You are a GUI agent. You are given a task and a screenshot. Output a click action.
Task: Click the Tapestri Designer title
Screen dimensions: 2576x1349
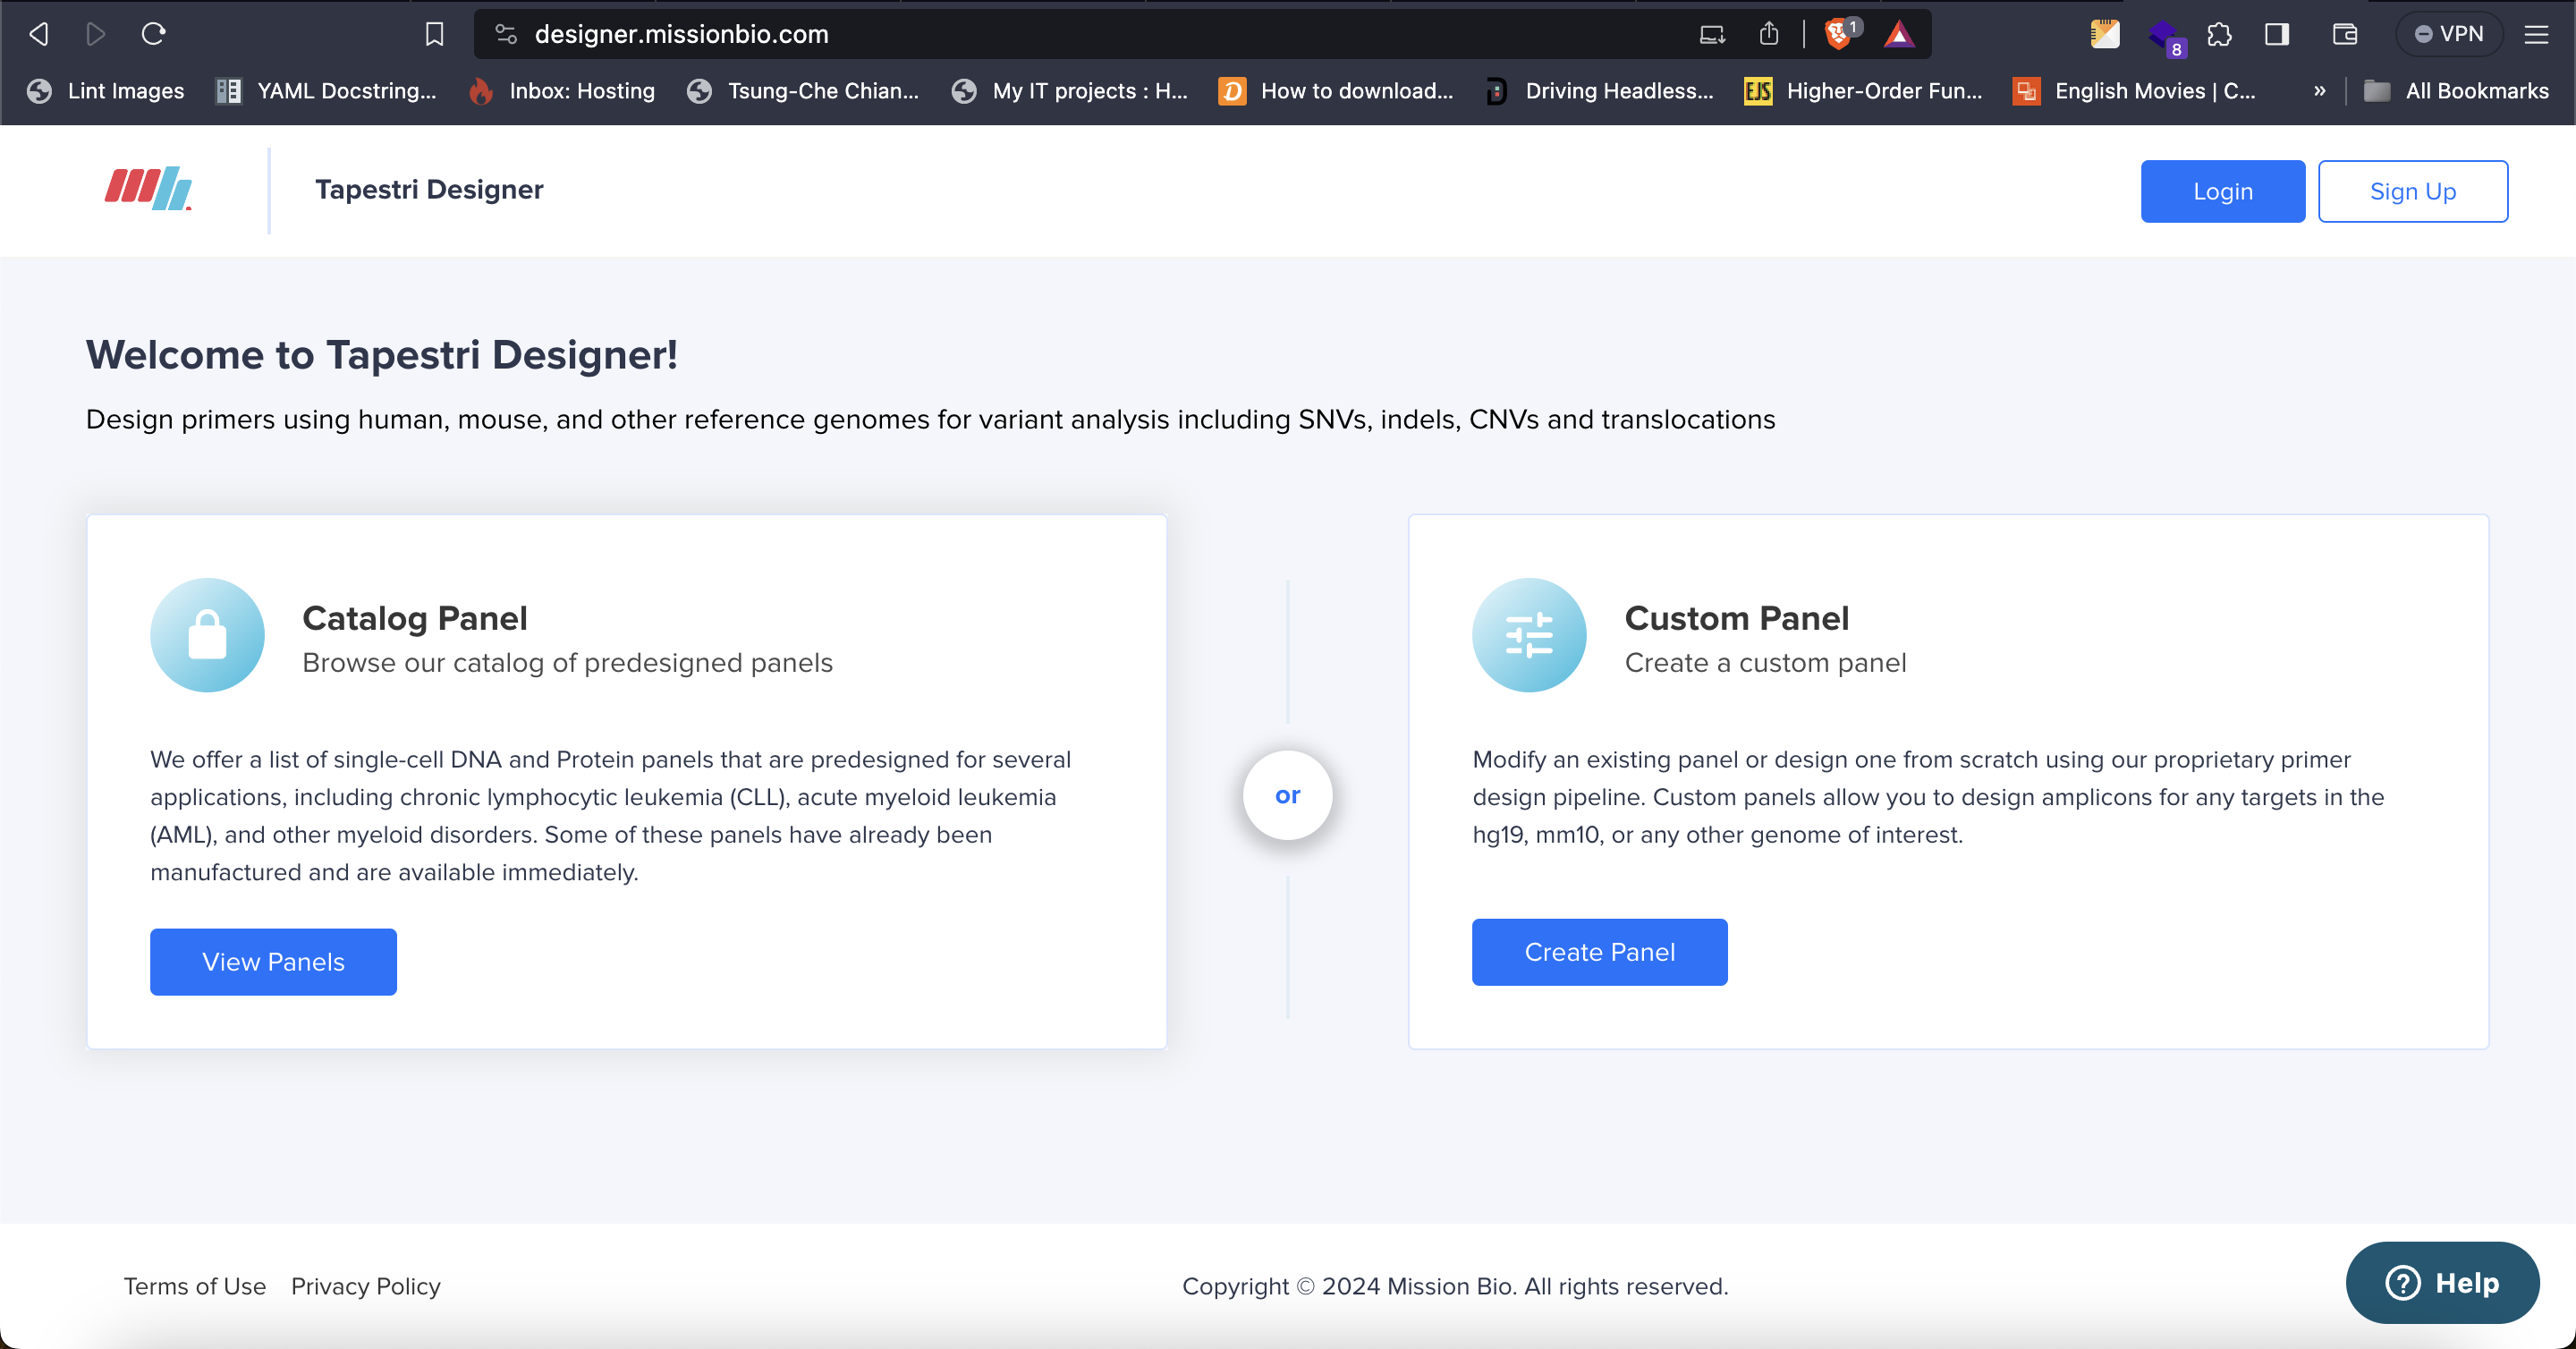(429, 190)
